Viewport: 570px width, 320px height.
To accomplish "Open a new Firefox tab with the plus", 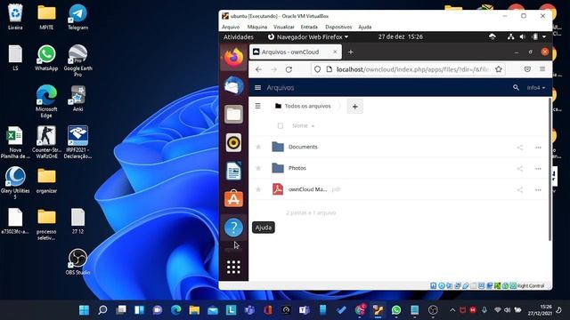I will pyautogui.click(x=350, y=52).
